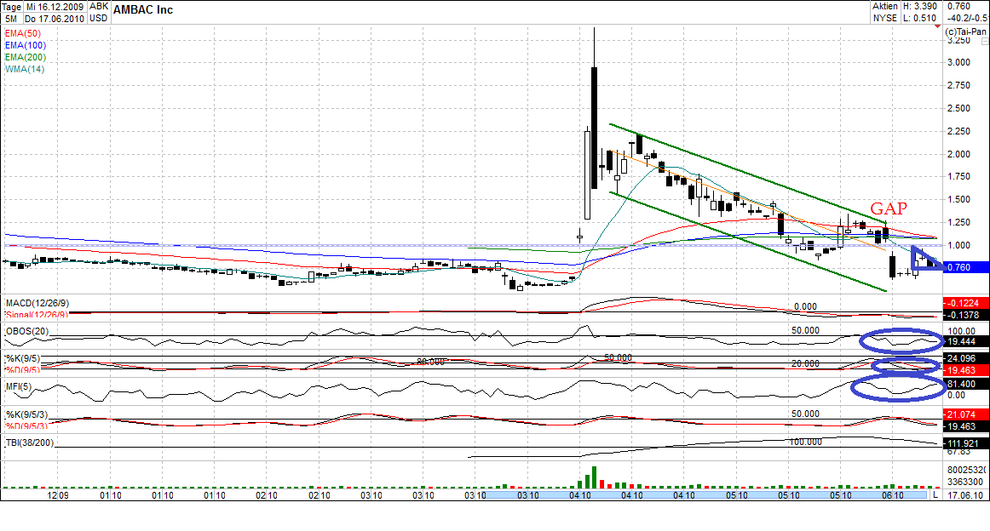Screen dimensions: 990x531
Task: Click the -40.2/-0.5 change value
Action: 967,18
